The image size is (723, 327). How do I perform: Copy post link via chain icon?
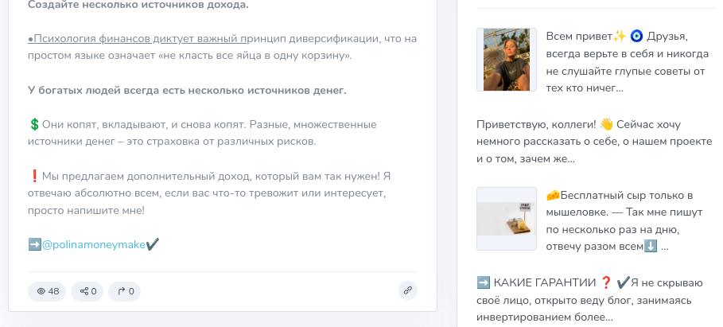point(408,290)
